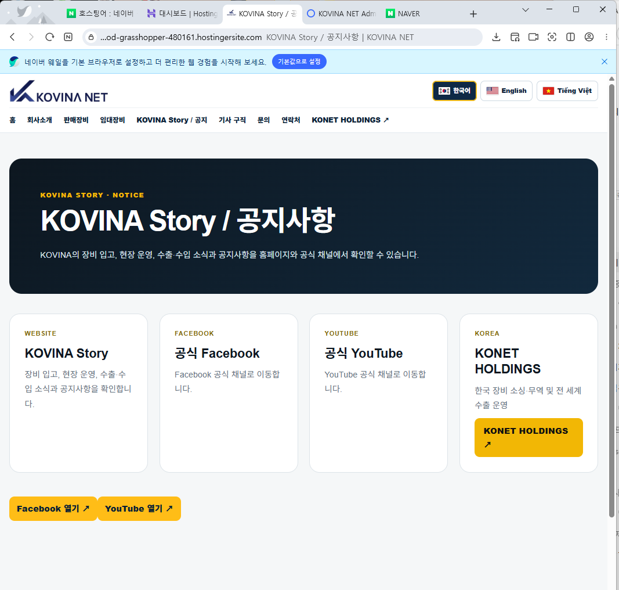
Task: Open 문의 menu item
Action: (x=264, y=120)
